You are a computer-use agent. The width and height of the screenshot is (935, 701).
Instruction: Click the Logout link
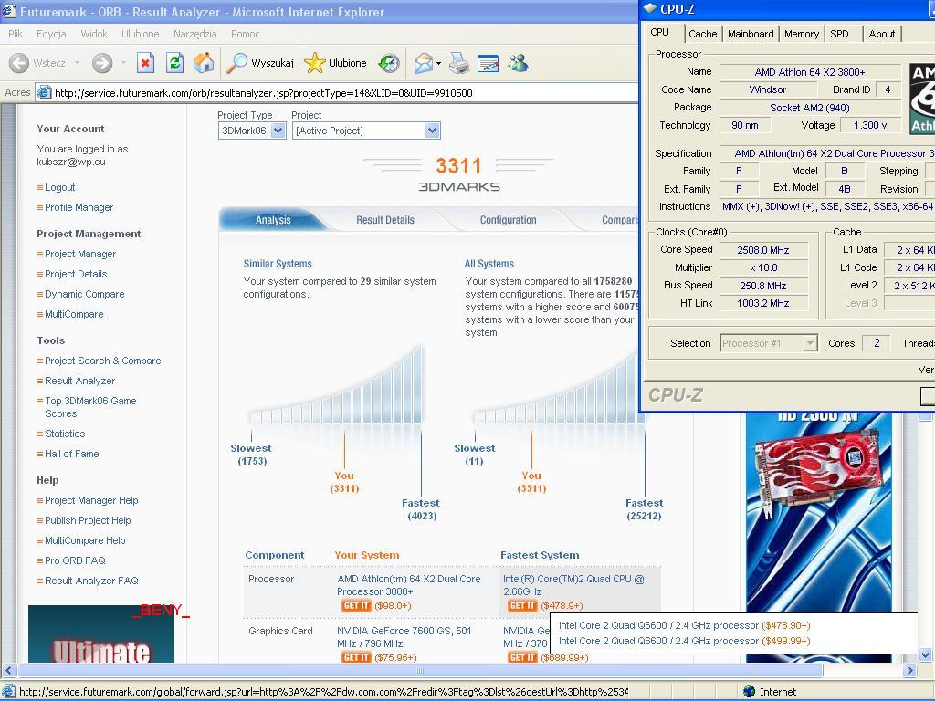pos(59,187)
